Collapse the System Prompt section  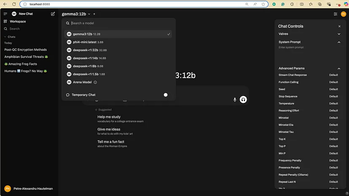309,42
